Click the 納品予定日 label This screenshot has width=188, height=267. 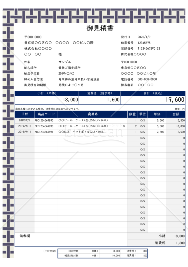(x=32, y=73)
